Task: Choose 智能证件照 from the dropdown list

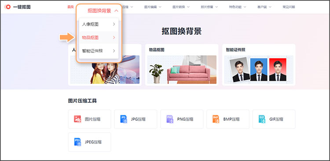Action: click(99, 51)
